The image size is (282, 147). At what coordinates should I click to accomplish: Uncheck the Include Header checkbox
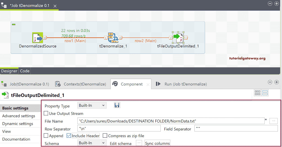click(x=69, y=135)
